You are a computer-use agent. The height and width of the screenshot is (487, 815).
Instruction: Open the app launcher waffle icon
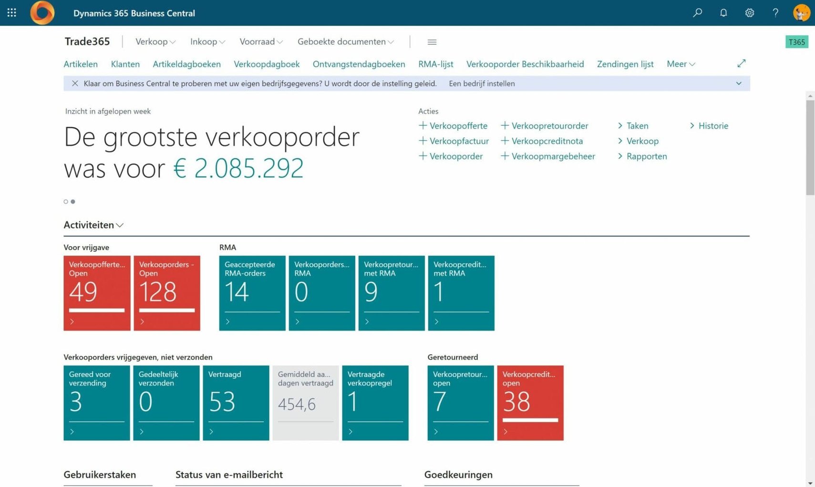[12, 13]
